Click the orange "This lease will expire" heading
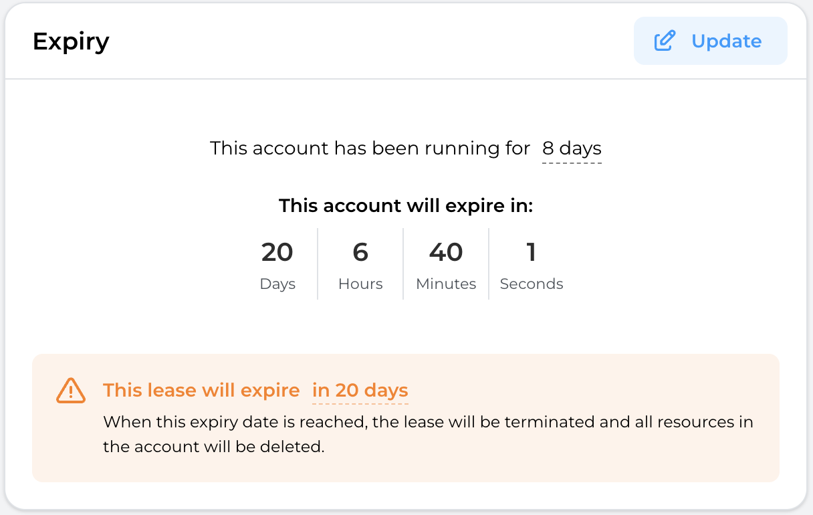813x515 pixels. 201,391
